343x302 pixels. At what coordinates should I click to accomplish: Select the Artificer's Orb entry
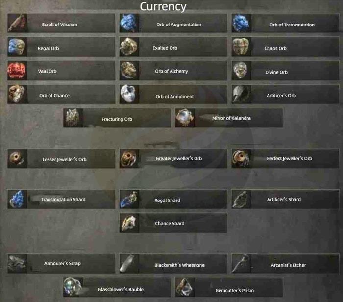(x=285, y=94)
